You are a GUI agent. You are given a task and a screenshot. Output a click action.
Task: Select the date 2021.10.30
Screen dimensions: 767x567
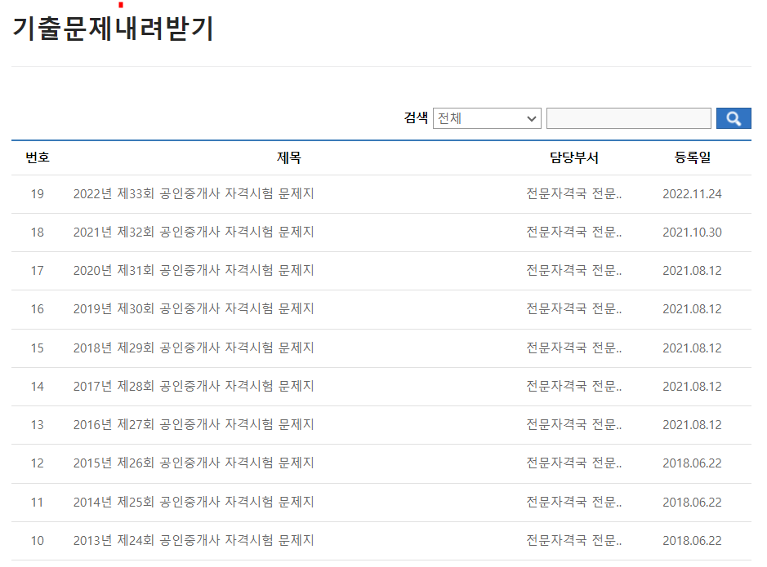692,232
